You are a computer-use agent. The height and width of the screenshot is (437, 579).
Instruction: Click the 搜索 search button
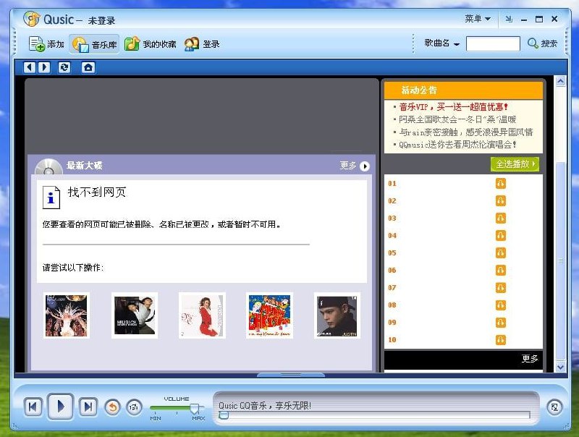point(542,43)
